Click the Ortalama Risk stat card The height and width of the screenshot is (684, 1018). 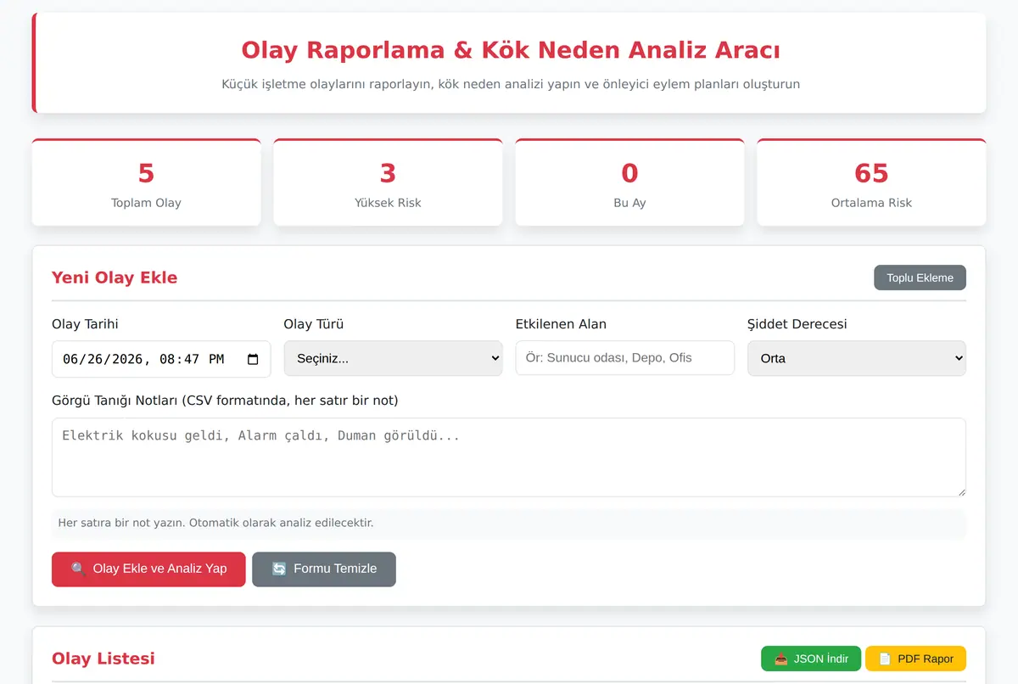(x=871, y=182)
